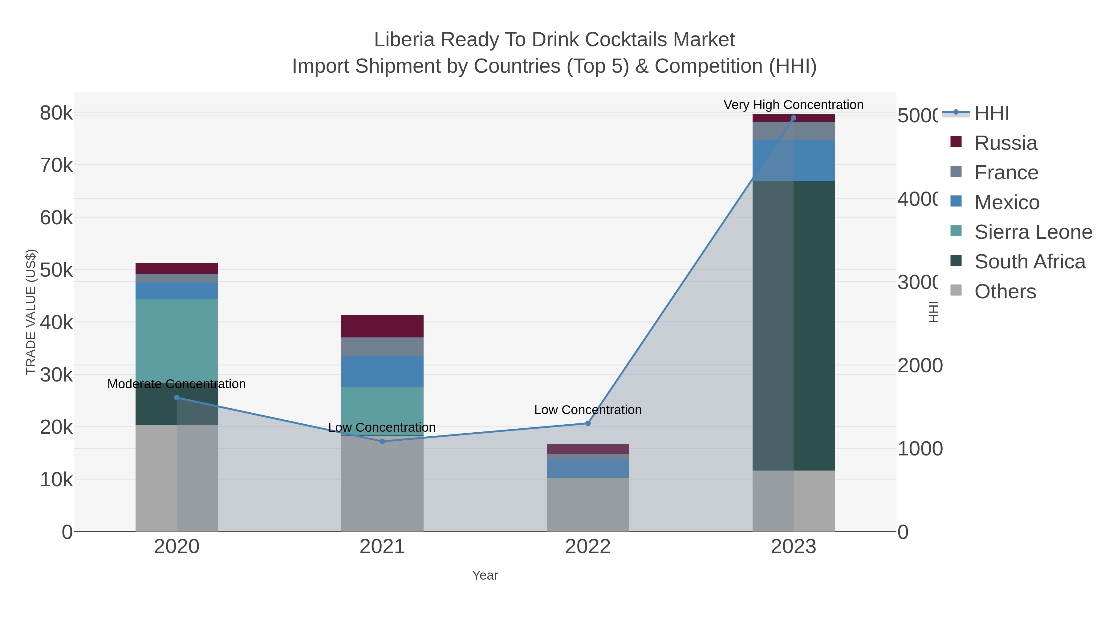Click the 2021 x-axis label
1109x624 pixels.
point(382,547)
